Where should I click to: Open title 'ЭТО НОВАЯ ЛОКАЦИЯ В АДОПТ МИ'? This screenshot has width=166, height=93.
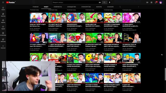[74, 45]
